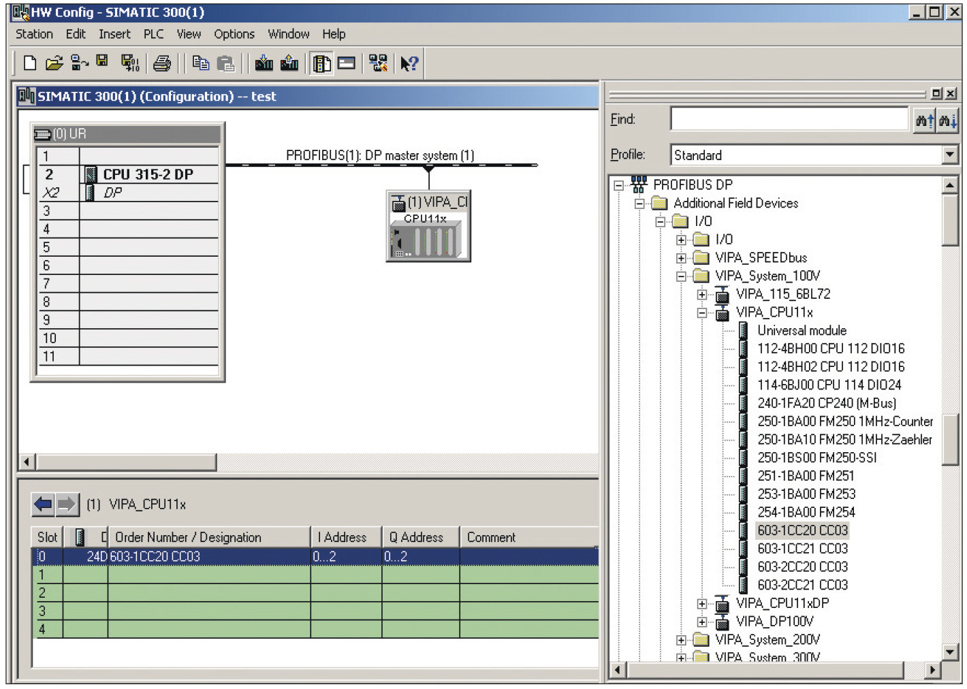The width and height of the screenshot is (967, 689).
Task: Click the catalog pane dock icon
Action: (936, 93)
